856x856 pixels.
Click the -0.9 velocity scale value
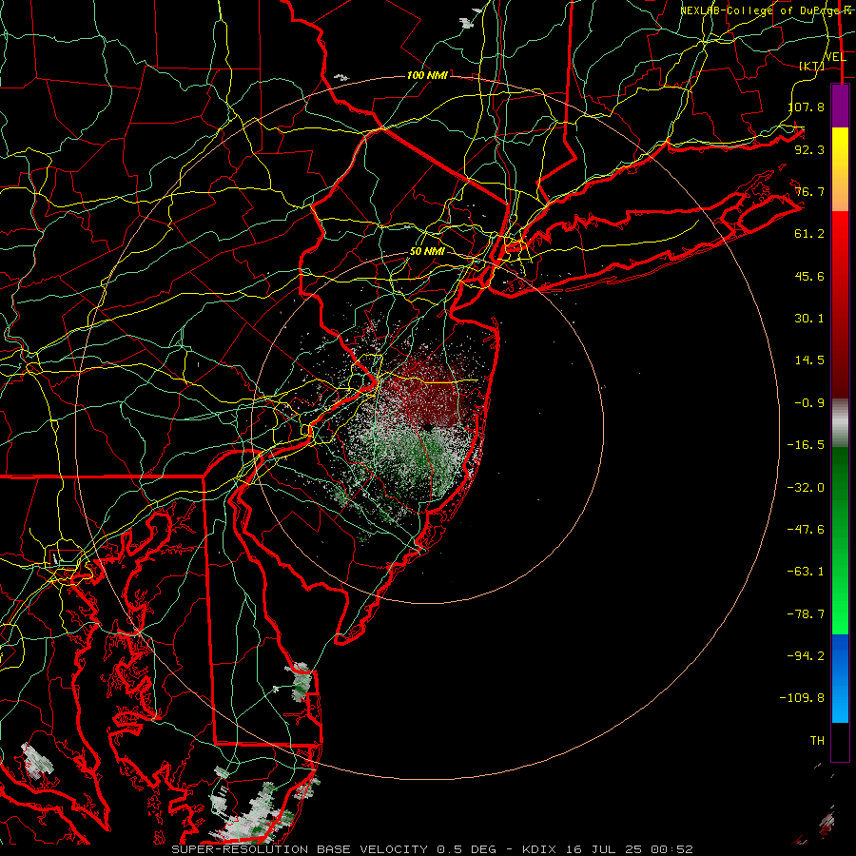click(809, 402)
